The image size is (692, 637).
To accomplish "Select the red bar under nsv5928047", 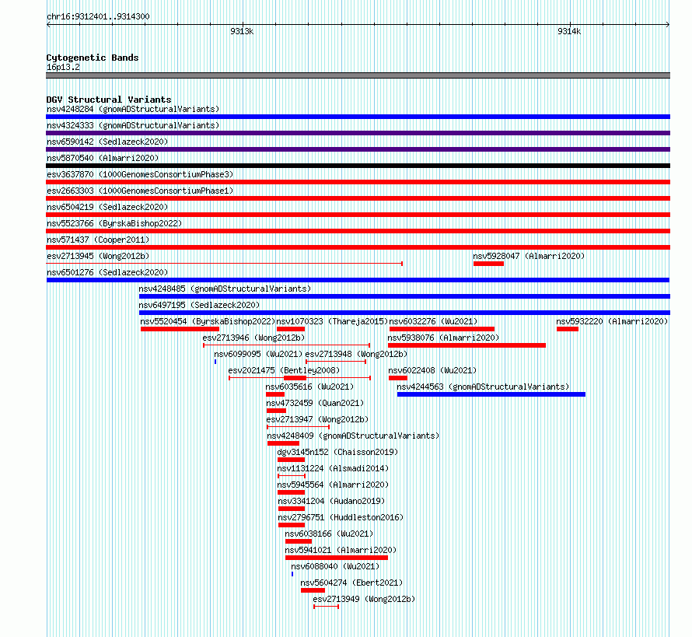I will tap(488, 264).
